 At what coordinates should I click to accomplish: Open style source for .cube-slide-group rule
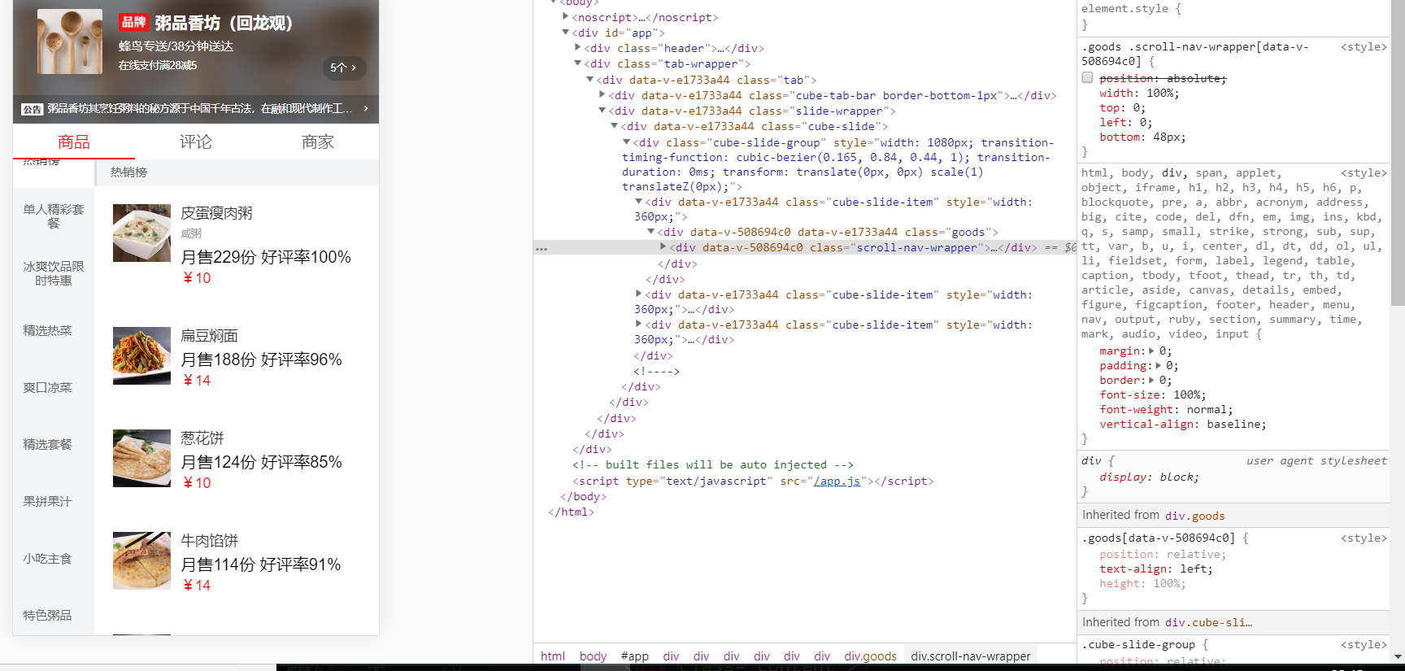pyautogui.click(x=1364, y=644)
